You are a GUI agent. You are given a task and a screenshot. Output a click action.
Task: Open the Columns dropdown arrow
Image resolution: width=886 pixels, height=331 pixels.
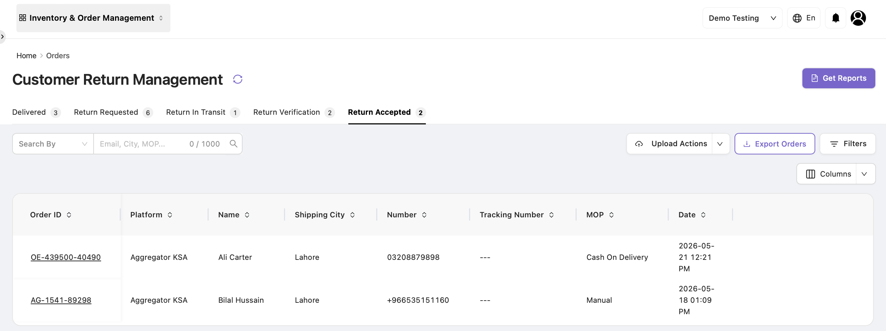click(x=865, y=174)
